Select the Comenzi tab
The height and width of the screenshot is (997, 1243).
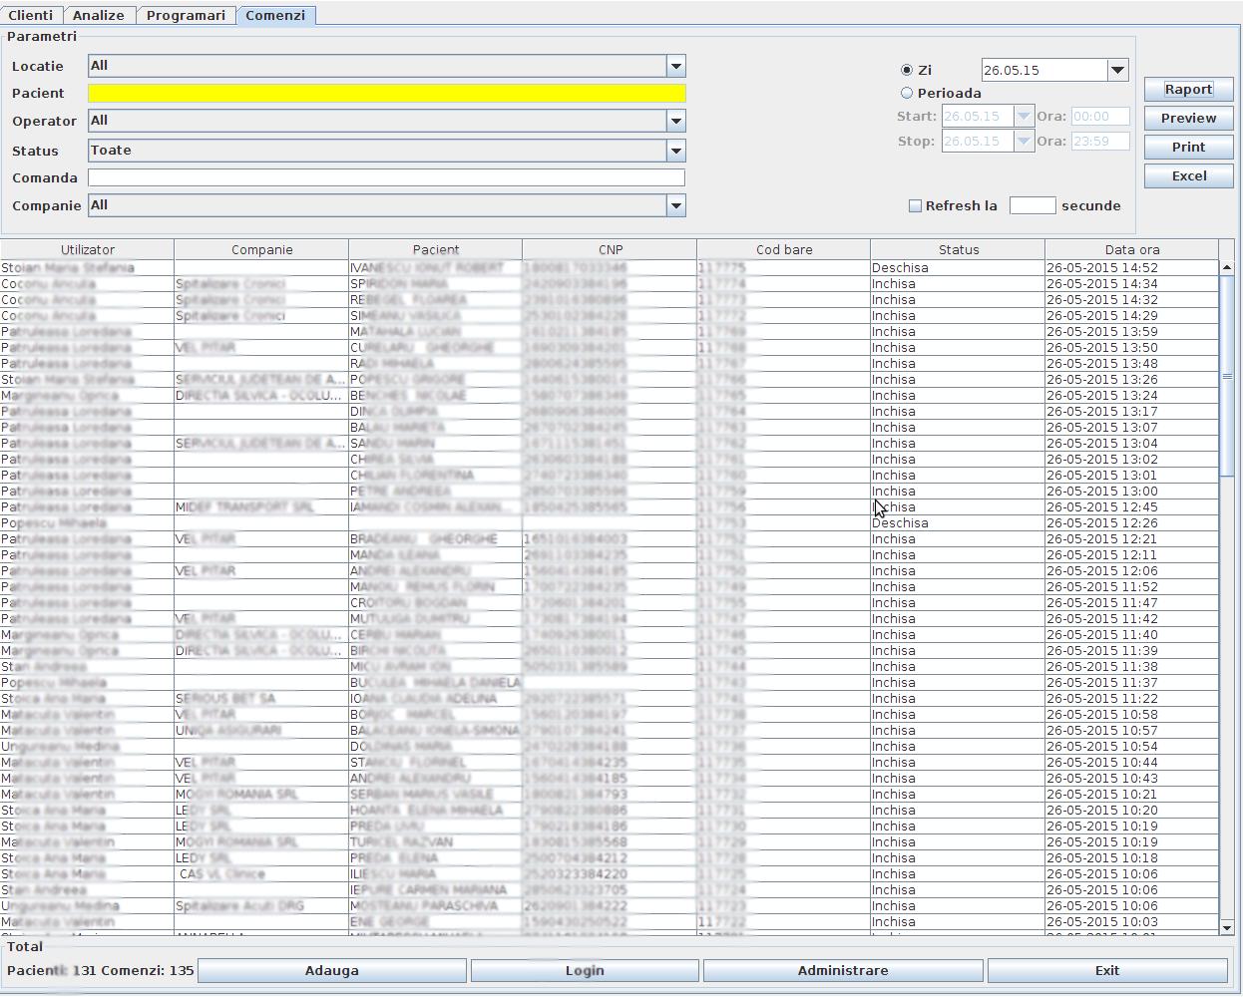click(275, 15)
